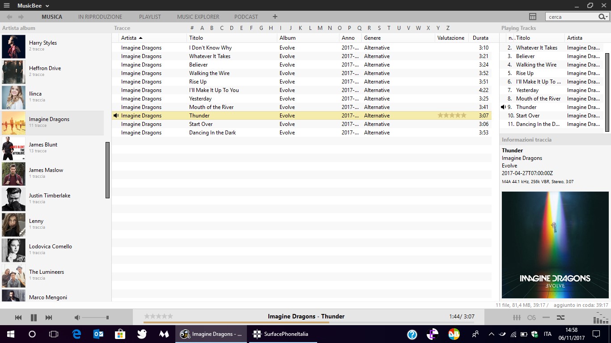This screenshot has height=343, width=611.
Task: Toggle Last.fm scrobbling icon
Action: (531, 318)
